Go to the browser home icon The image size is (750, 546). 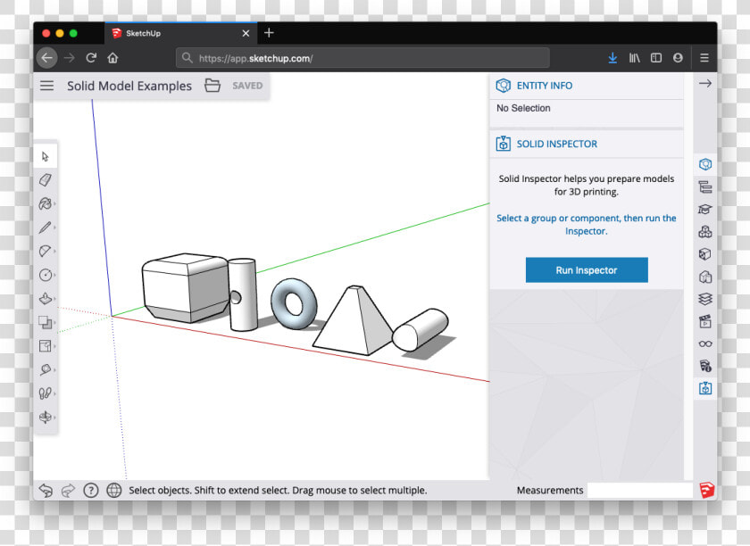click(112, 58)
